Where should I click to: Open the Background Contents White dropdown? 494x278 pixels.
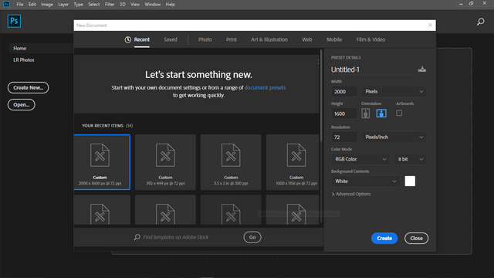pos(365,181)
